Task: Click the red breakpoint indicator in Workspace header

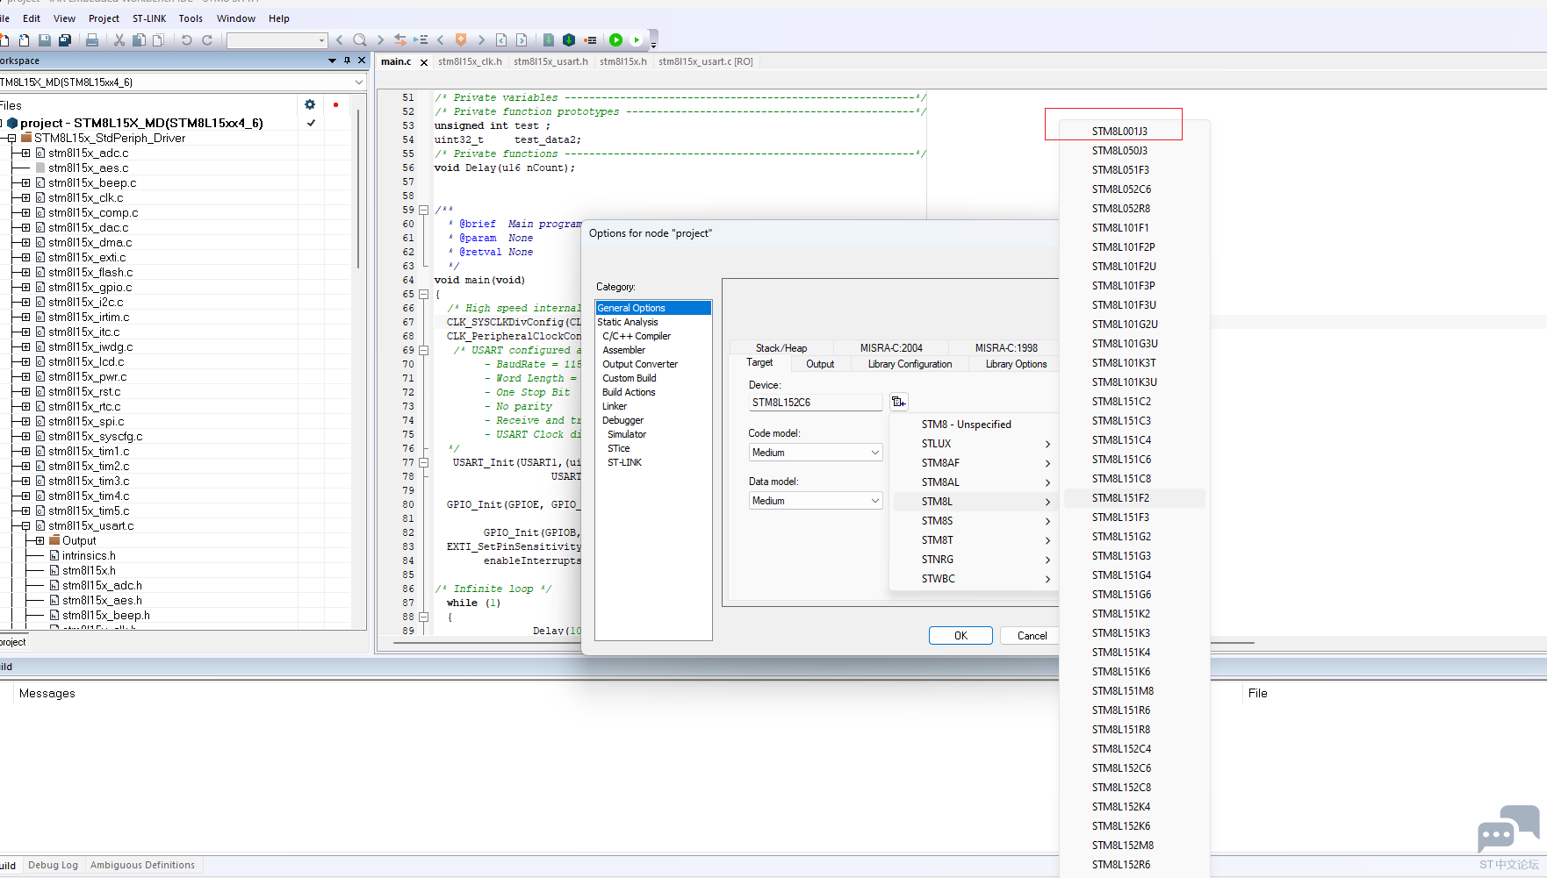Action: coord(336,104)
